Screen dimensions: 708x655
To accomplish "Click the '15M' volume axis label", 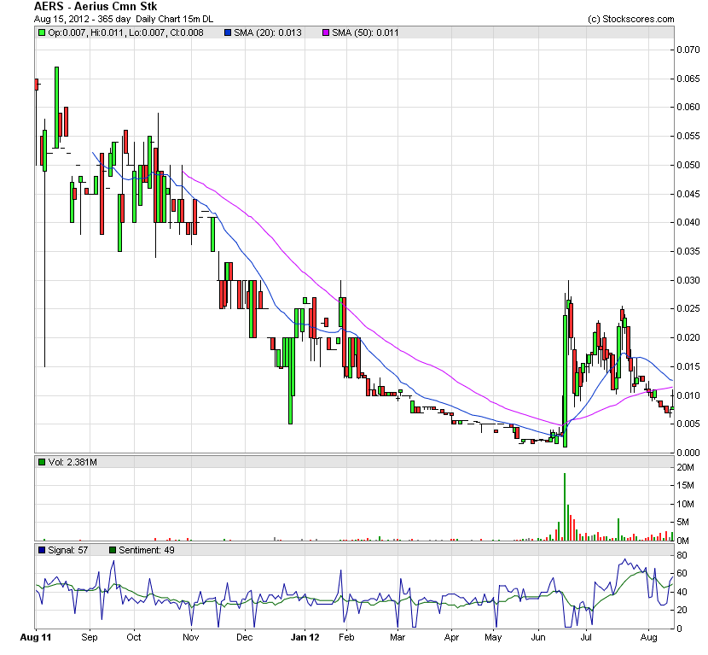I will click(686, 486).
